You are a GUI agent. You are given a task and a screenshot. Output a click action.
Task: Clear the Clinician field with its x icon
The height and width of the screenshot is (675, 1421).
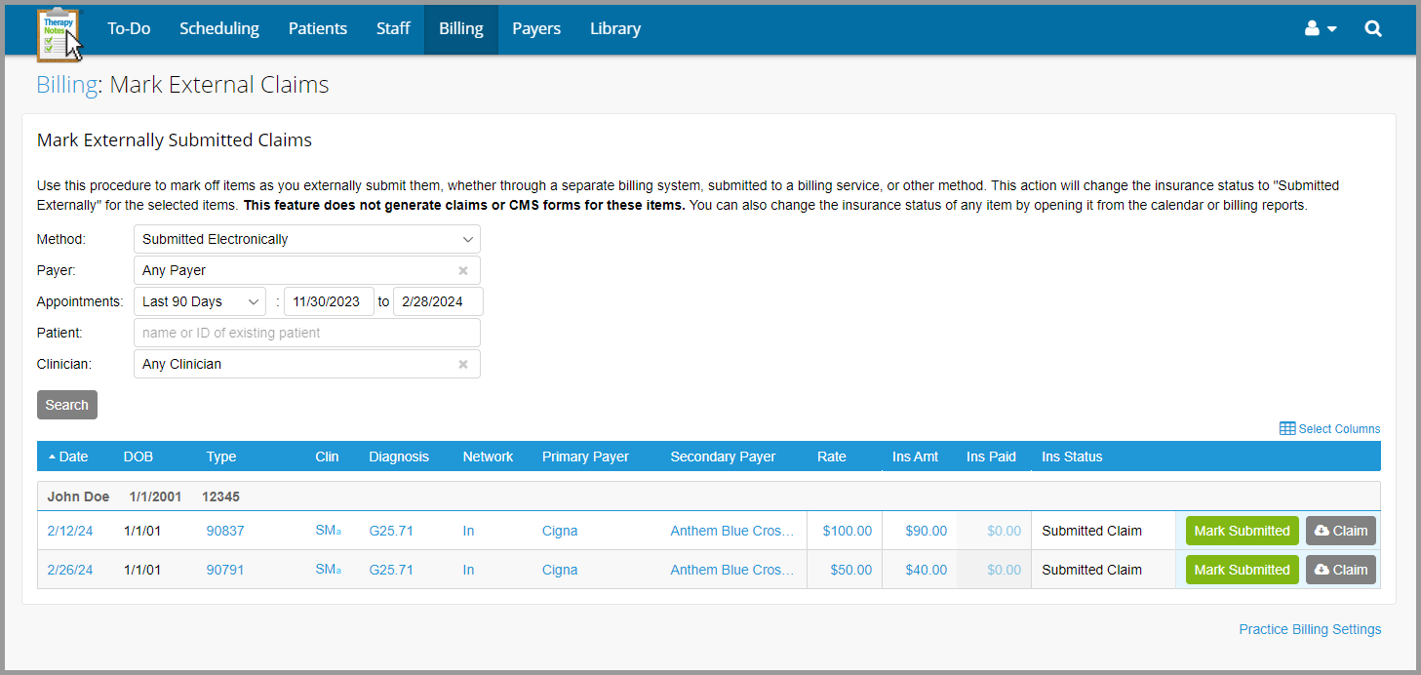[x=463, y=363]
